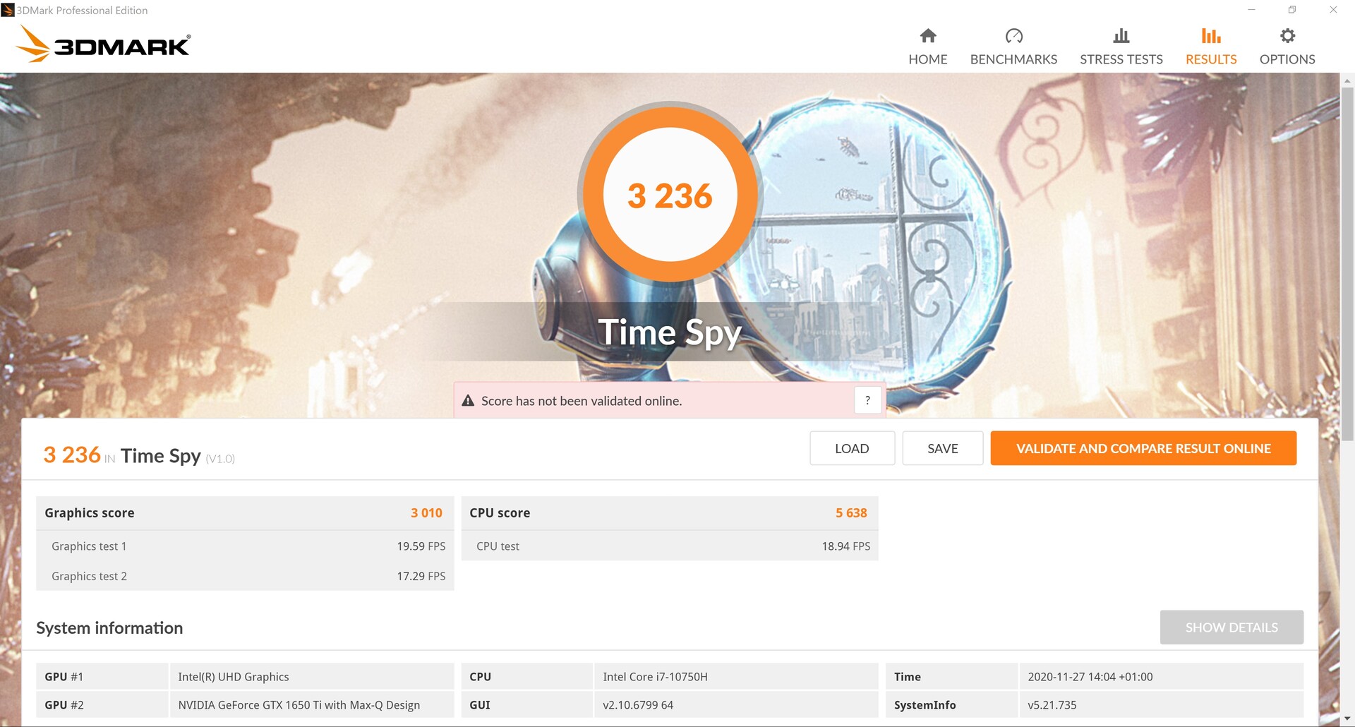This screenshot has height=727, width=1355.
Task: Click the SHOW DETAILS button
Action: 1231,627
